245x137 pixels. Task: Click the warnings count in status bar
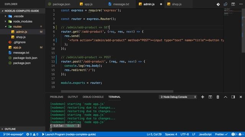tap(36, 134)
